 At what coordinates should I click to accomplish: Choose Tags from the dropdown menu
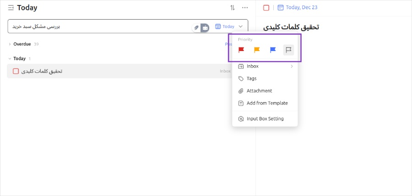(x=265, y=78)
